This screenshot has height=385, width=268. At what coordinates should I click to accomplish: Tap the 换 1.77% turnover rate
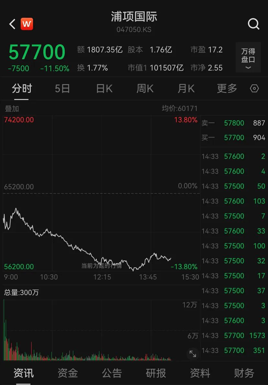click(x=92, y=68)
